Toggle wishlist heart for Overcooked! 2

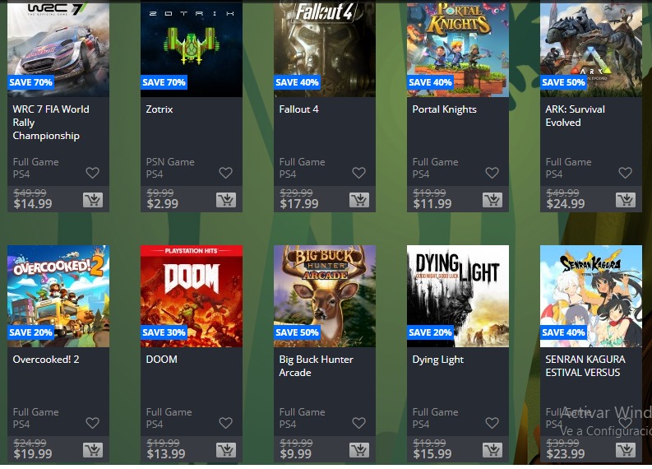tap(92, 423)
